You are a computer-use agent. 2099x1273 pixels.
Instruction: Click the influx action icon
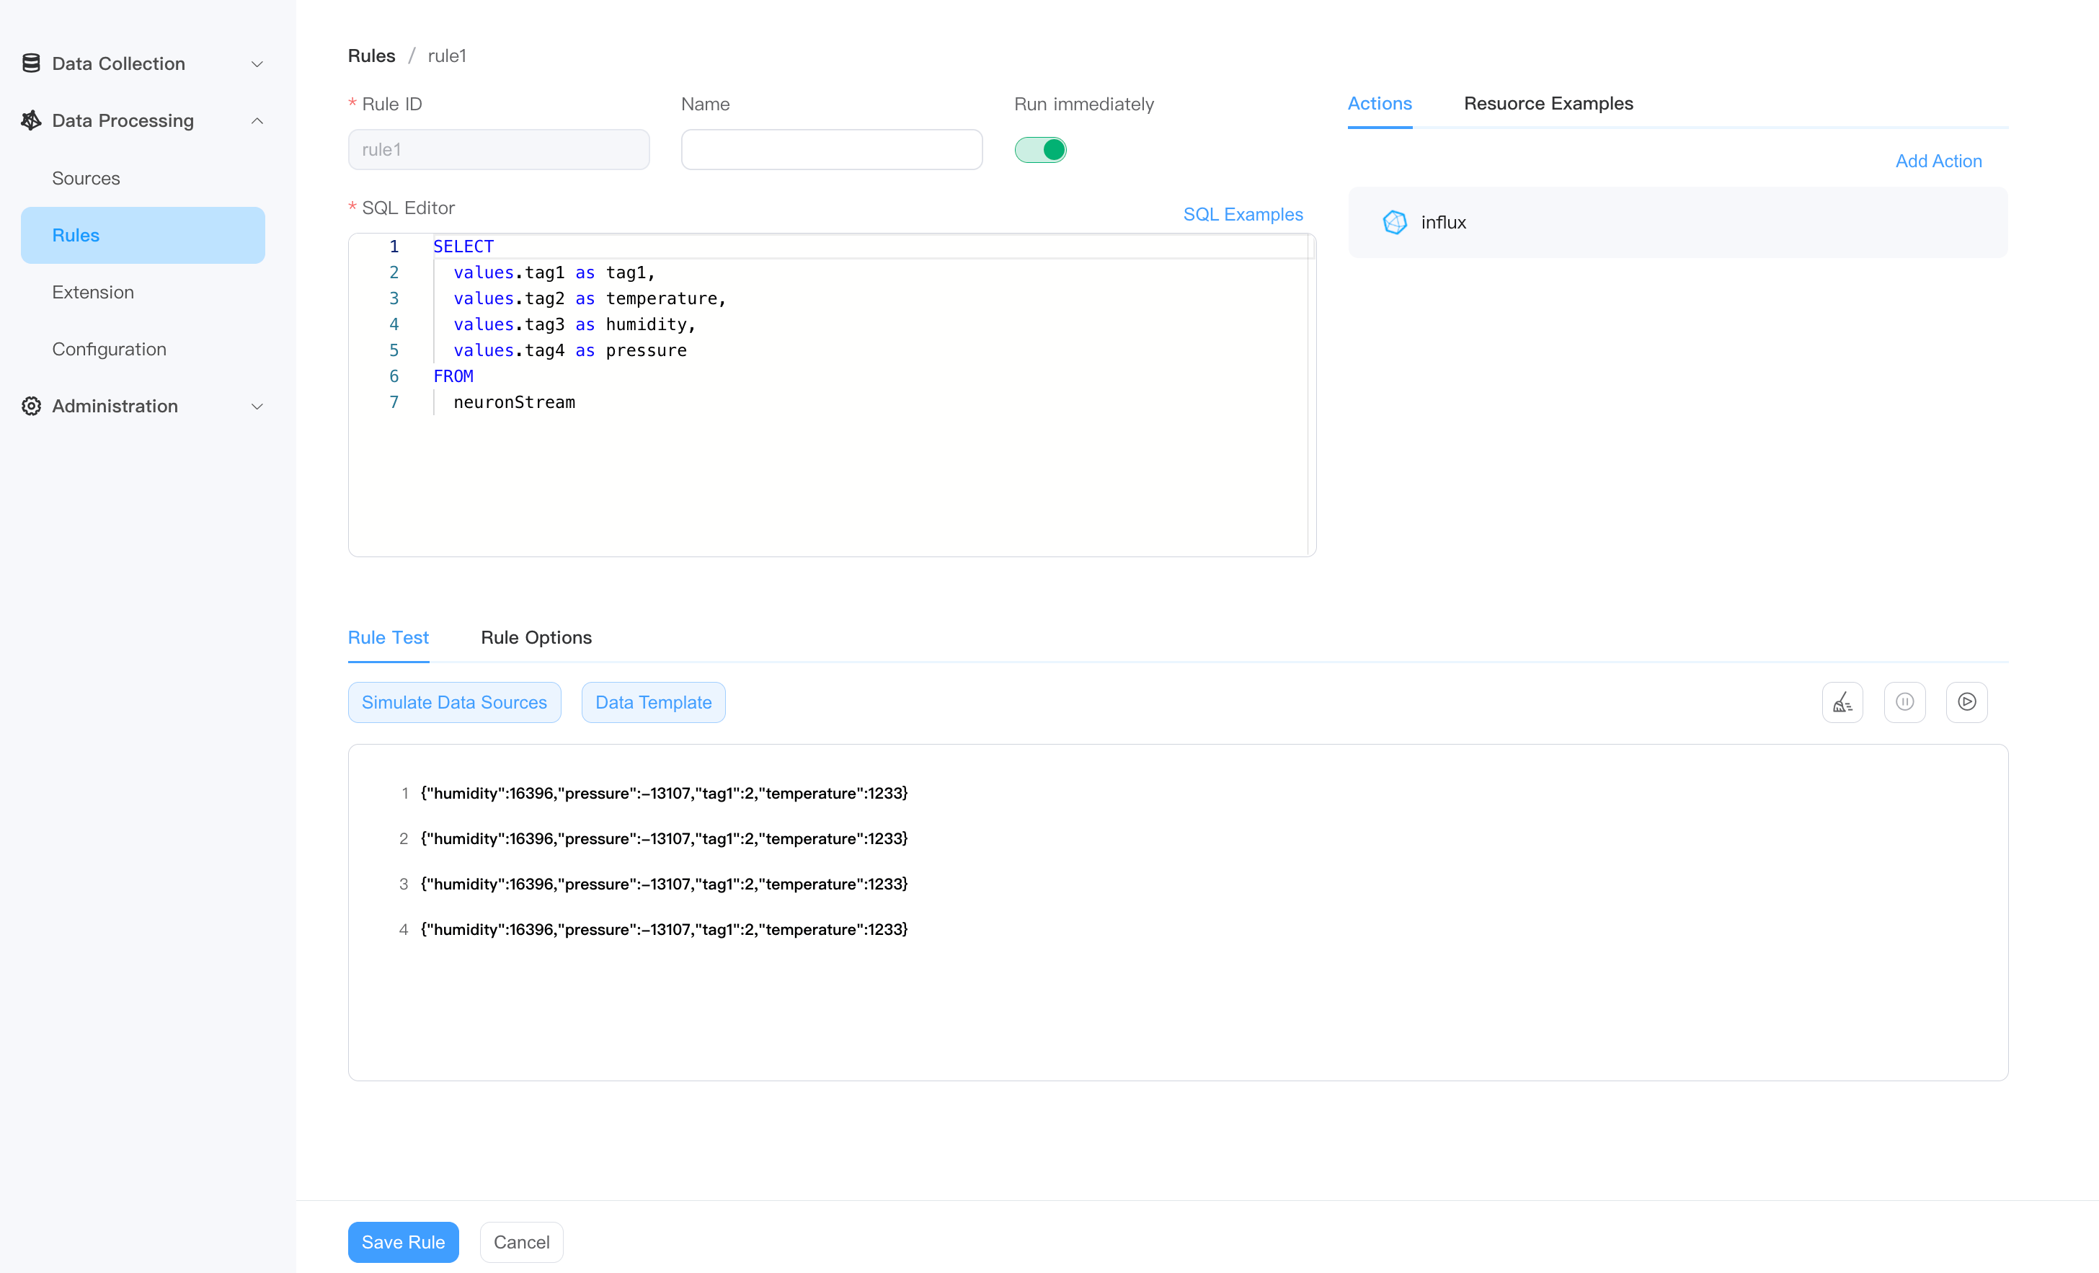[x=1393, y=223]
